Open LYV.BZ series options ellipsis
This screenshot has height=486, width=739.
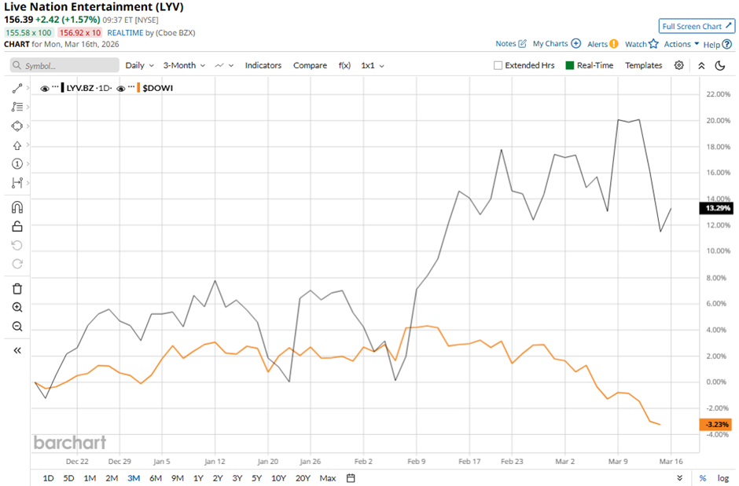(x=55, y=86)
